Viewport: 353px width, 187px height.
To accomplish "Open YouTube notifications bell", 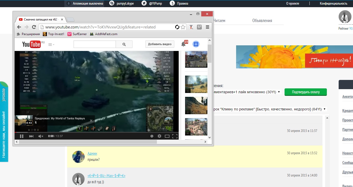I will pyautogui.click(x=184, y=44).
